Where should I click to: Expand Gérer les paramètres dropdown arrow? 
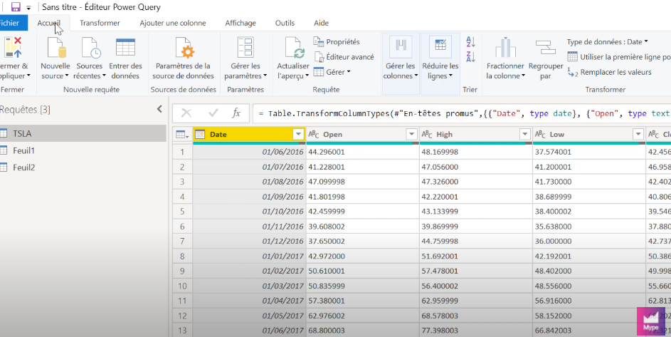(265, 76)
